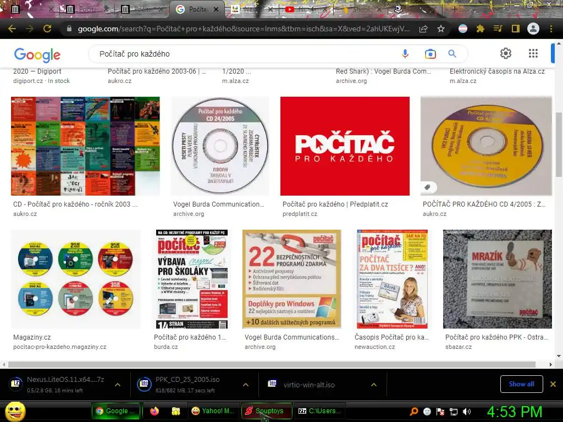Open the Chrome extensions puzzle icon
Image resolution: width=563 pixels, height=422 pixels.
[x=481, y=29]
